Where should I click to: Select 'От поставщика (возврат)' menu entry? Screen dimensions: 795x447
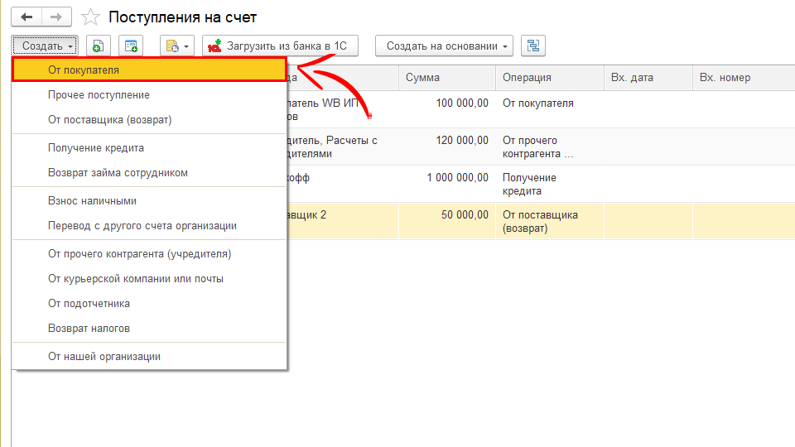109,120
